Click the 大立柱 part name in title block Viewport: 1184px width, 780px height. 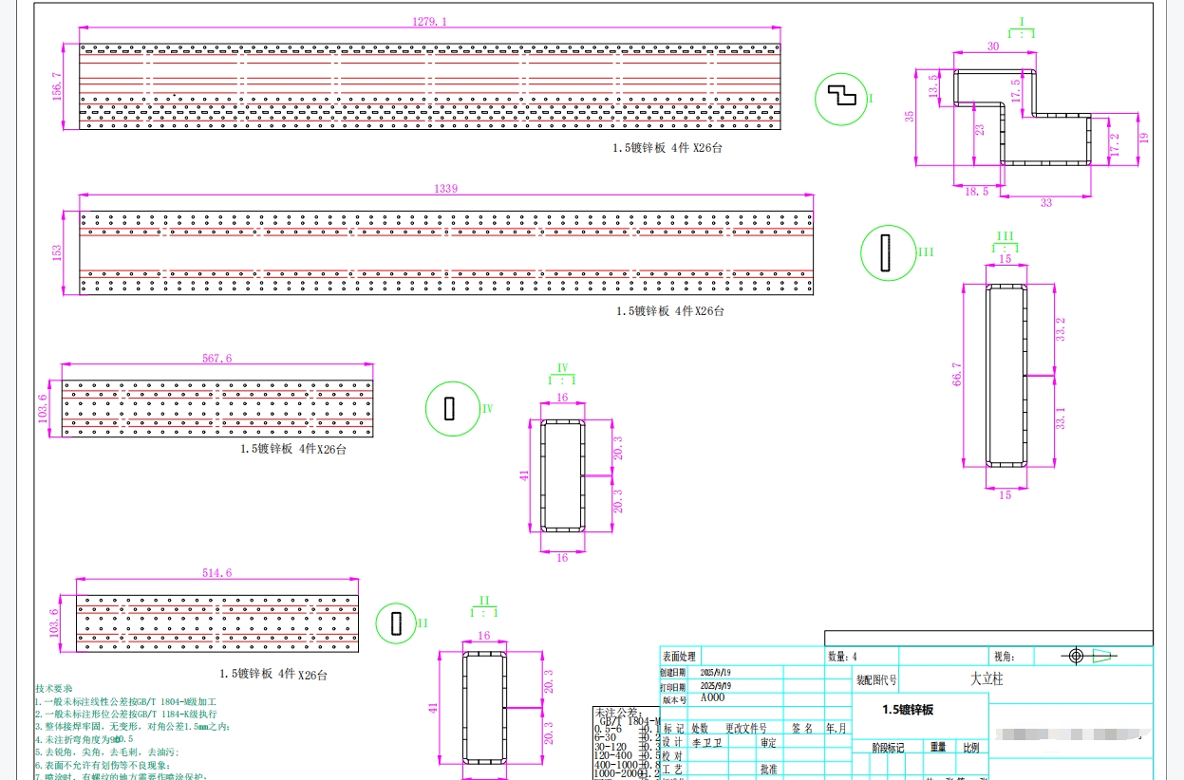point(986,679)
